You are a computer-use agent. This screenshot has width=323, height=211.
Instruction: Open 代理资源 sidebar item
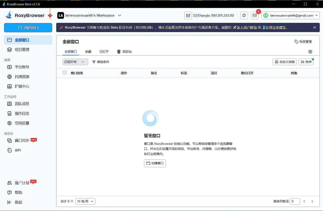pyautogui.click(x=28, y=77)
